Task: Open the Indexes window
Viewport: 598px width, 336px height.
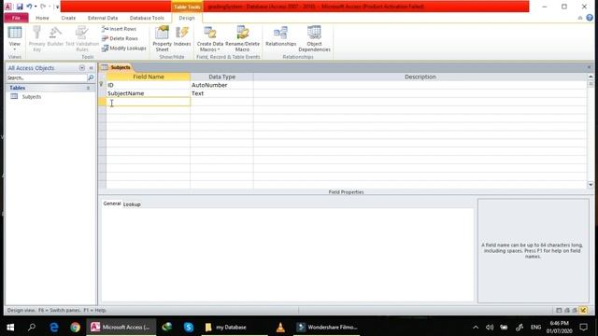Action: pyautogui.click(x=182, y=36)
